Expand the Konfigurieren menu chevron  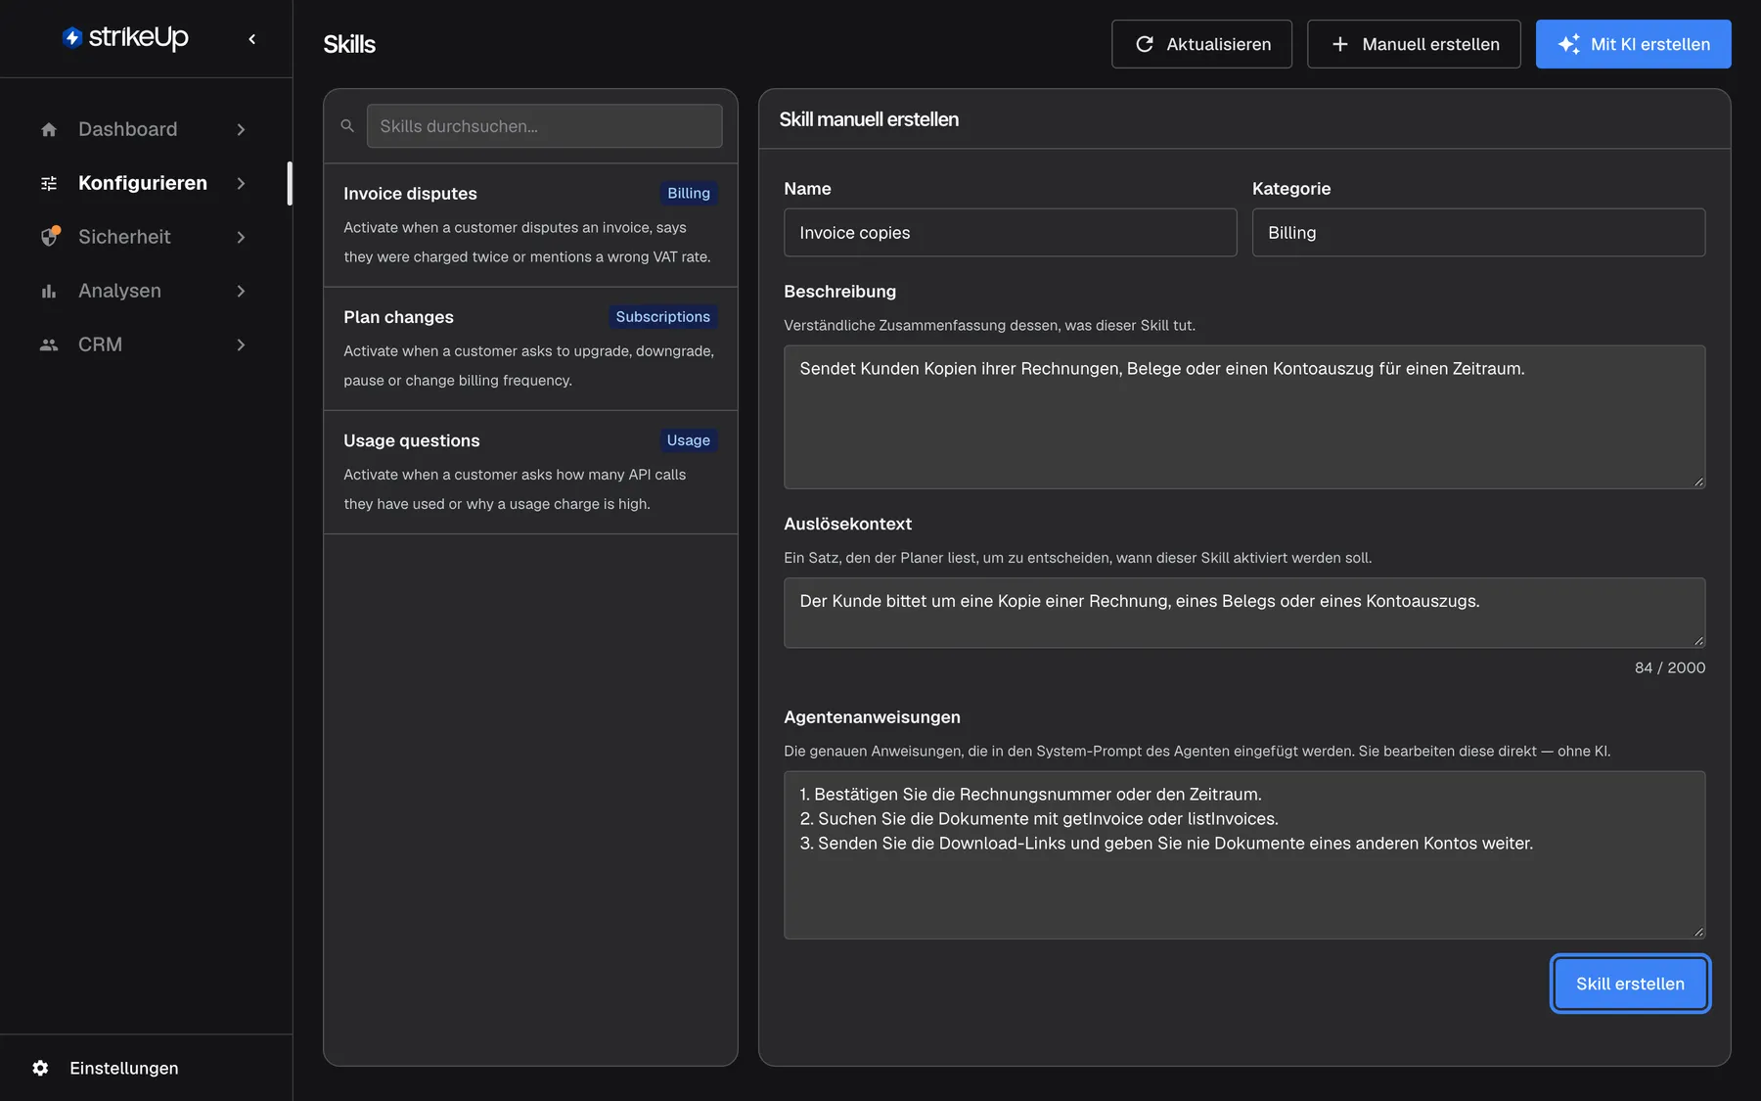[241, 183]
